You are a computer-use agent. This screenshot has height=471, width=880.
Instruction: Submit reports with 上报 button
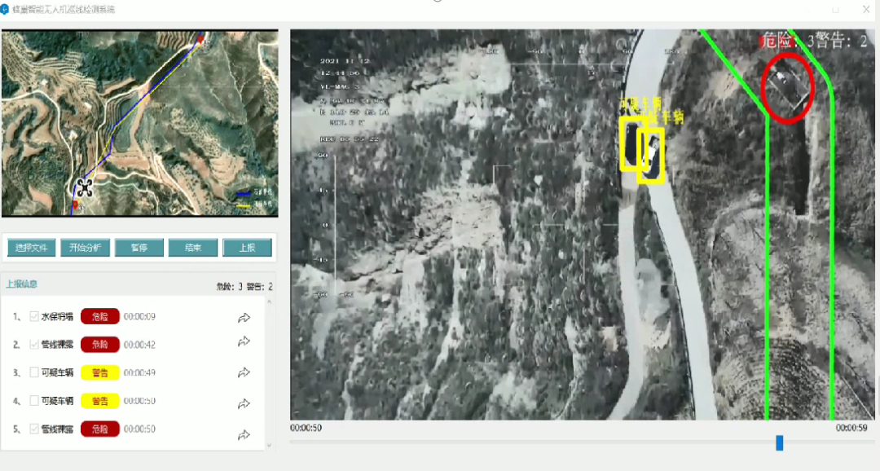(x=247, y=248)
